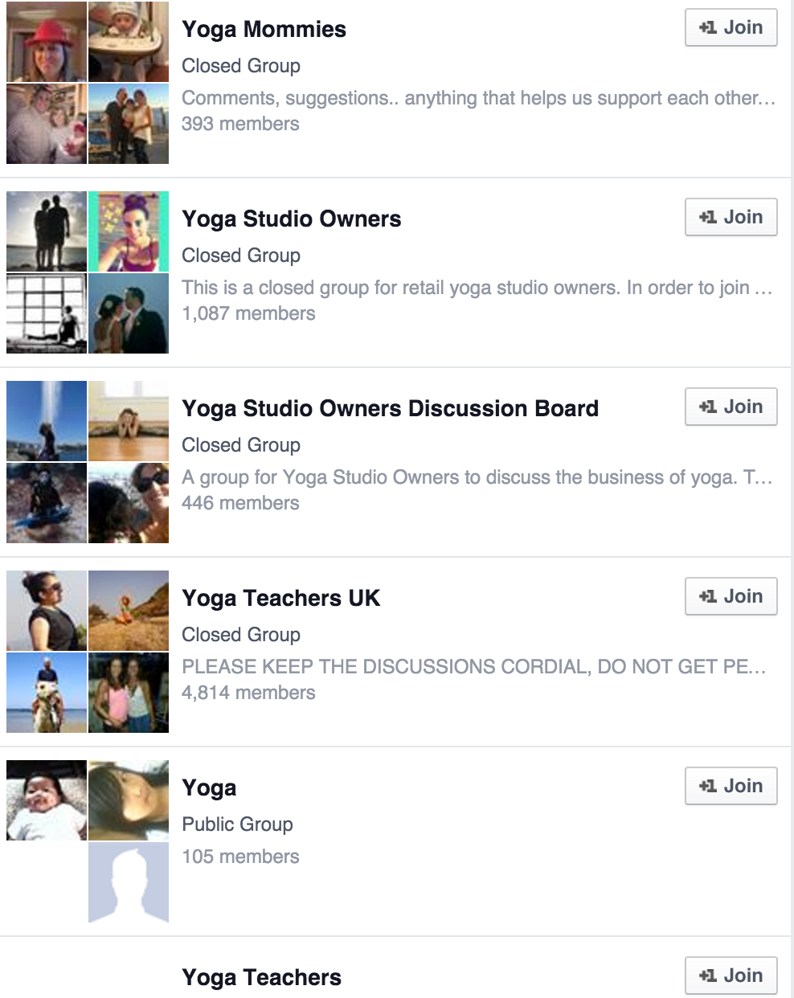Open the Yoga Teachers UK title link
This screenshot has height=998, width=794.
tap(281, 599)
